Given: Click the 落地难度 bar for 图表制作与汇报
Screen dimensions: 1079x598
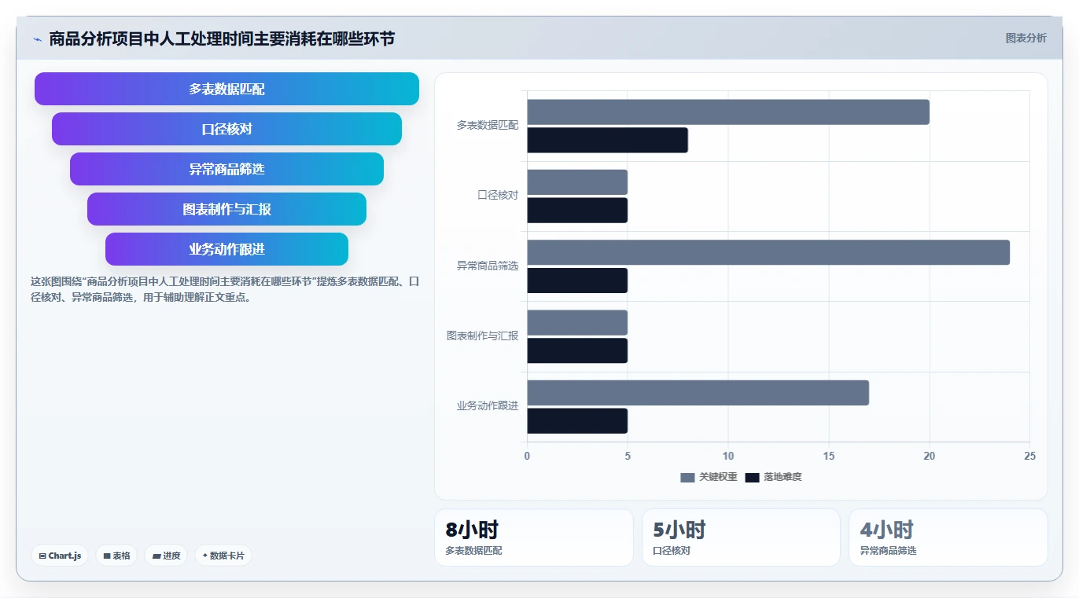Looking at the screenshot, I should point(577,350).
